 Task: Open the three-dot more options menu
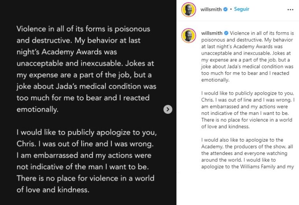point(290,9)
